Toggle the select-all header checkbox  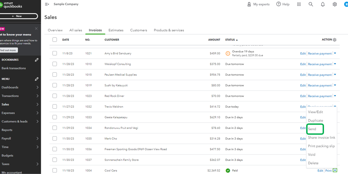55,40
